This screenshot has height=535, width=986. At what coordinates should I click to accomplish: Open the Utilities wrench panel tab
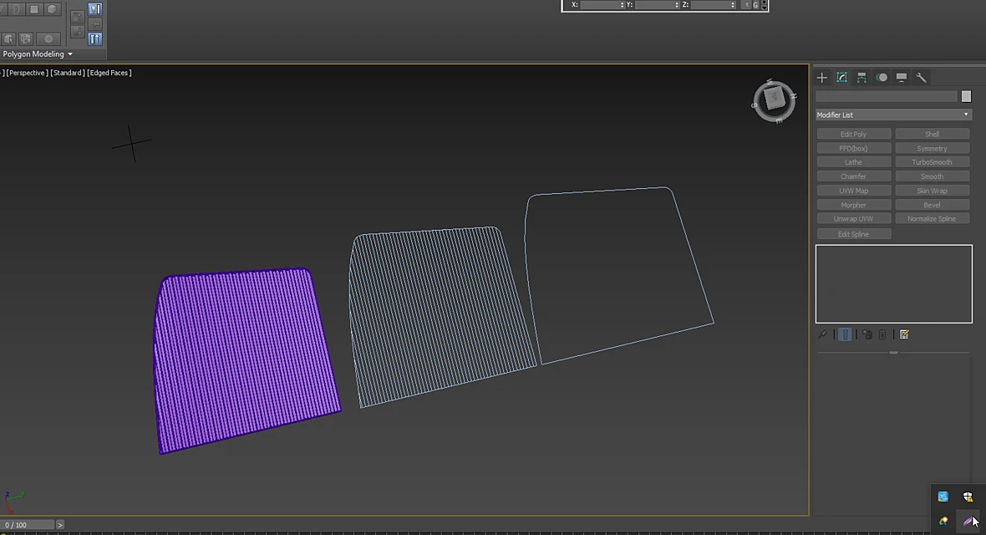[921, 78]
